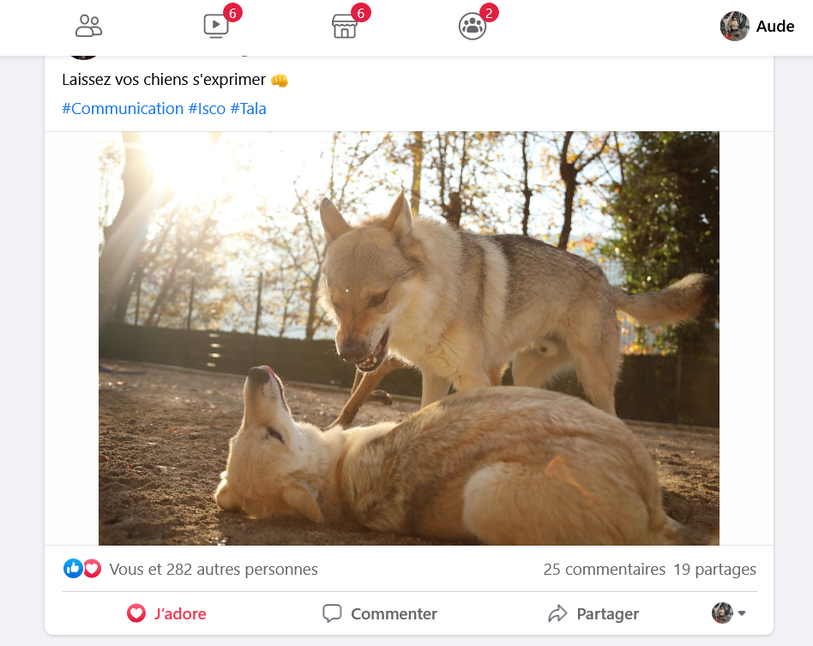Show who reacted: Vous et 282 autres personnes
The width and height of the screenshot is (813, 646).
(213, 569)
